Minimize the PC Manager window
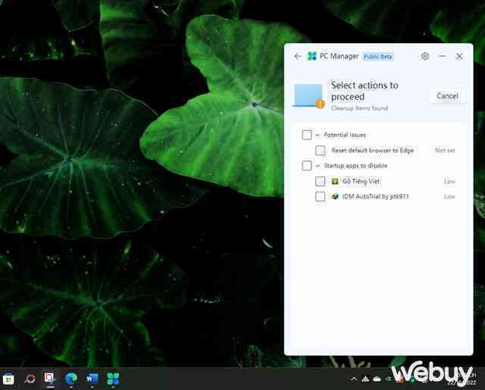485x390 pixels. (x=443, y=56)
